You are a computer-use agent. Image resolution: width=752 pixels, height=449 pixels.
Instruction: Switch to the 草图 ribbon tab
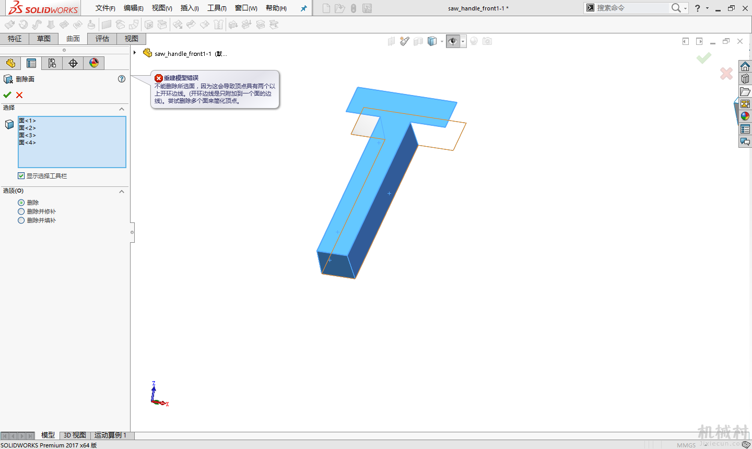tap(44, 39)
